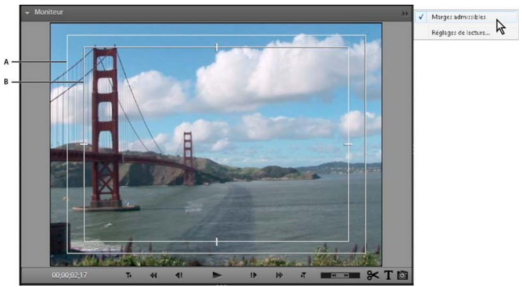Click the top safe-margin handle marker
522x287 pixels.
coord(216,46)
